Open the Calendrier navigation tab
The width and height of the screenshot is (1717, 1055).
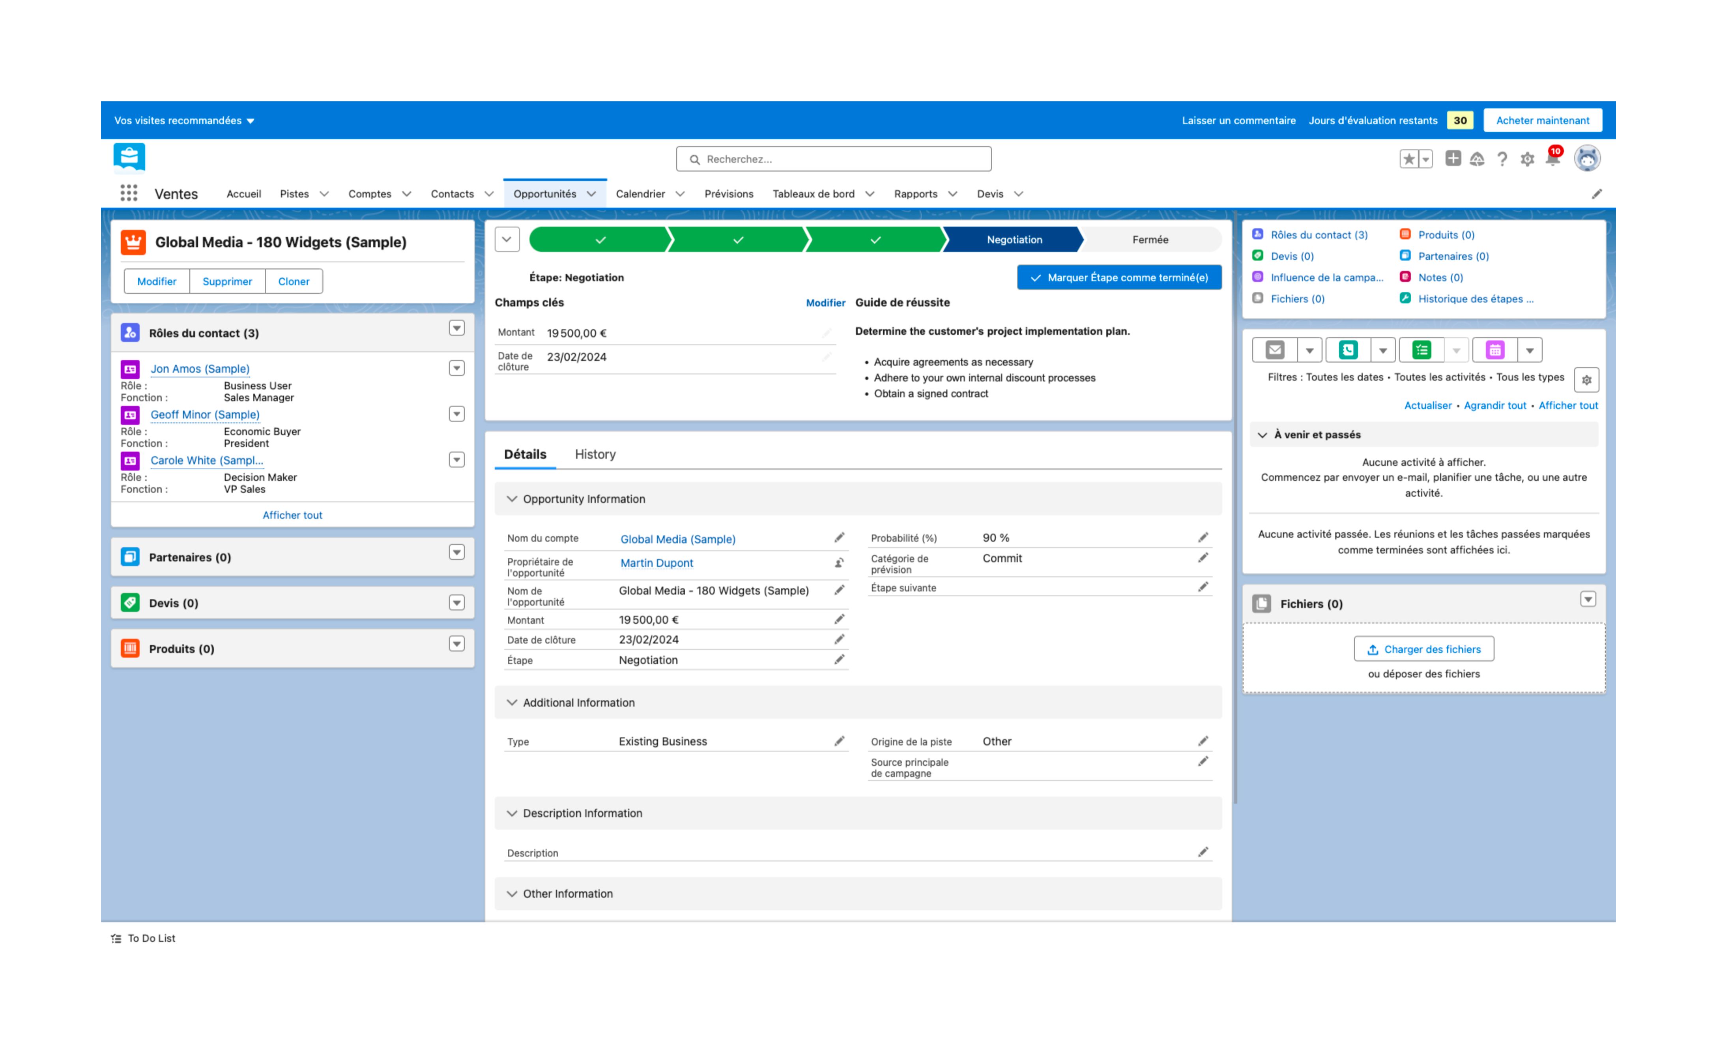tap(640, 194)
